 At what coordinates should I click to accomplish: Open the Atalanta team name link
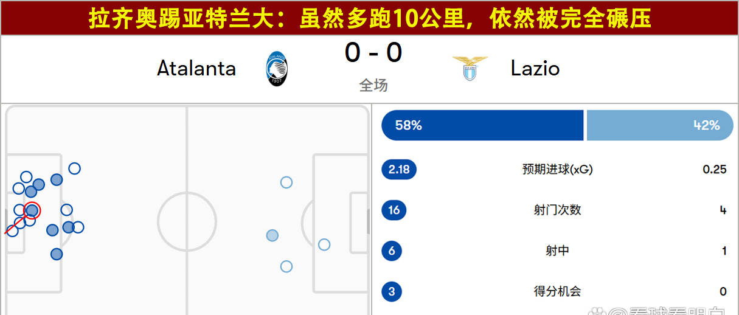[x=196, y=68]
